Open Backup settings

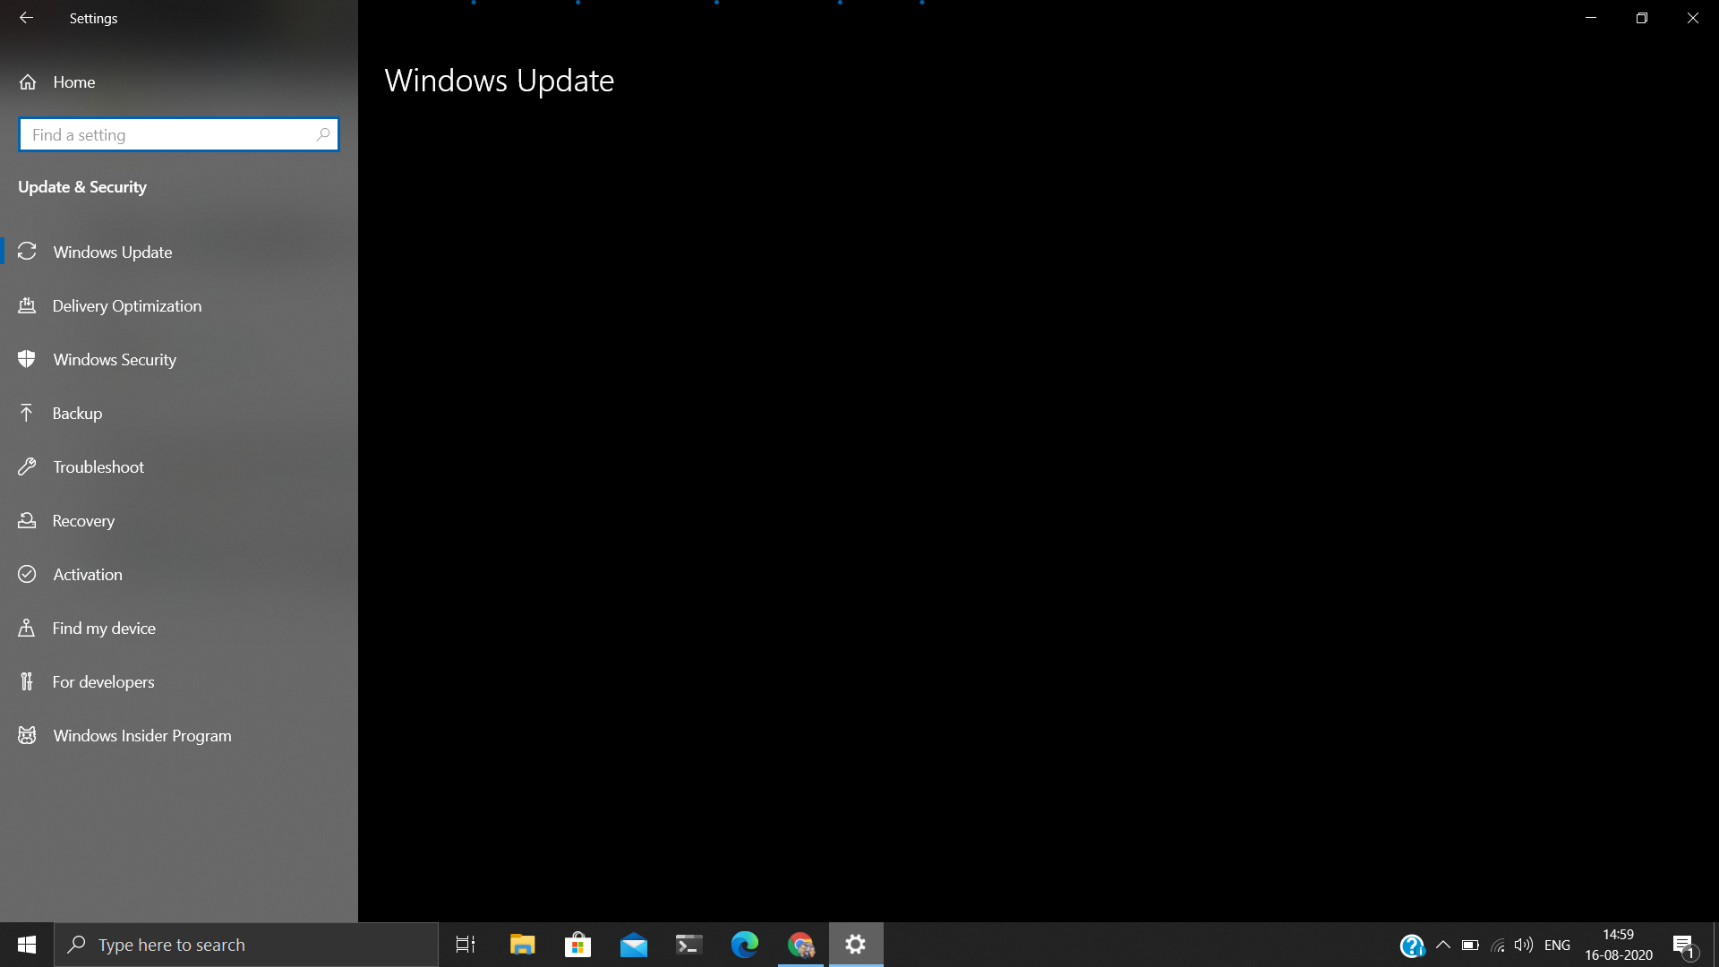(179, 414)
